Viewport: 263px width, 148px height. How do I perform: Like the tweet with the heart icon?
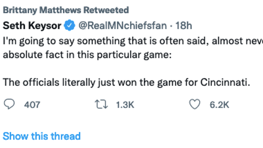coord(195,104)
